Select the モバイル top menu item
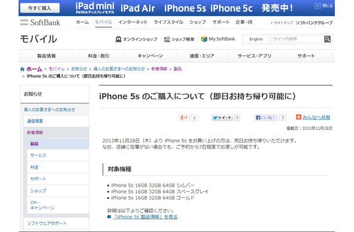 coord(103,22)
